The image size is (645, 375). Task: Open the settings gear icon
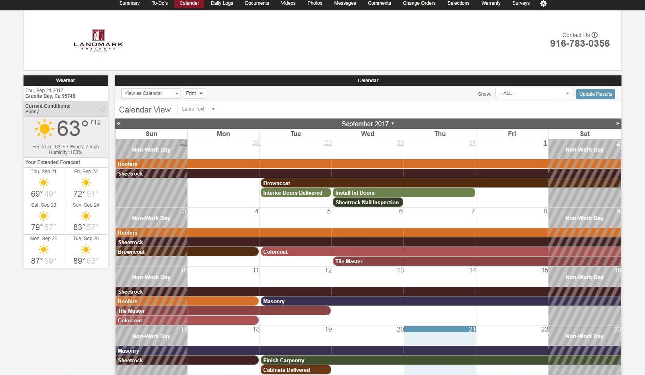tap(543, 4)
